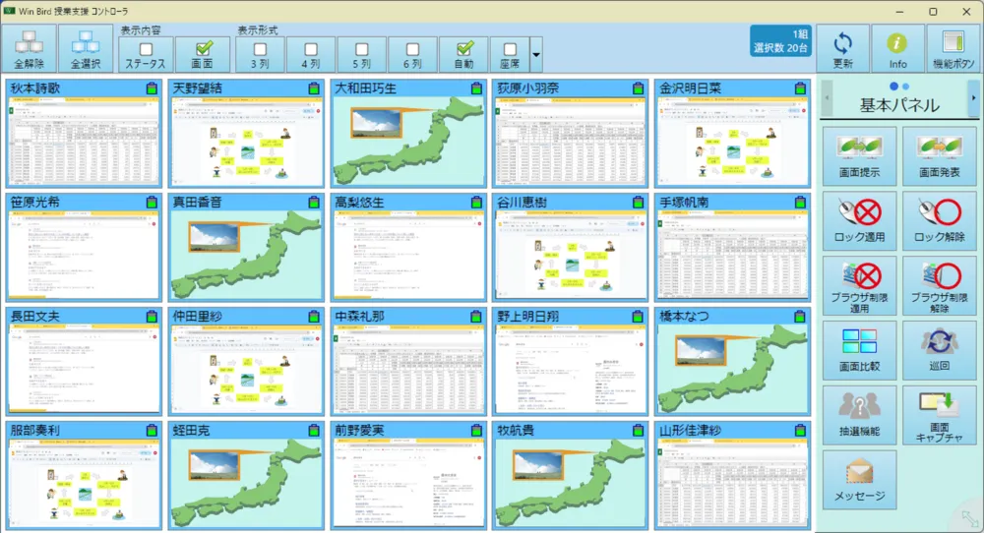Check the 座席 seating layout option
Screen dimensions: 984x533
(x=510, y=49)
